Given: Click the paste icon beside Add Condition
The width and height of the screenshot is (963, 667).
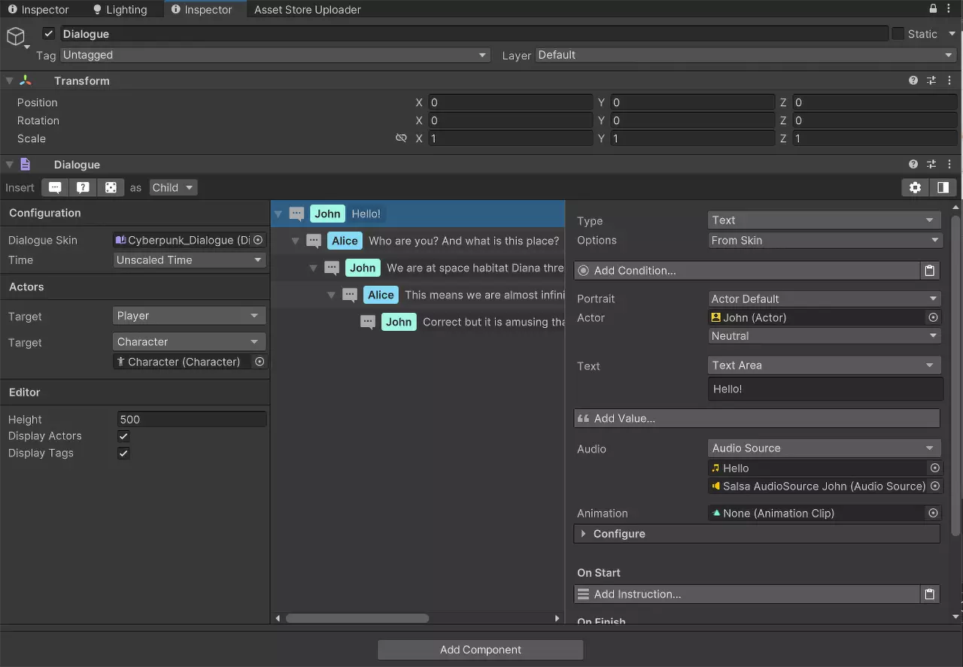Looking at the screenshot, I should [x=930, y=271].
